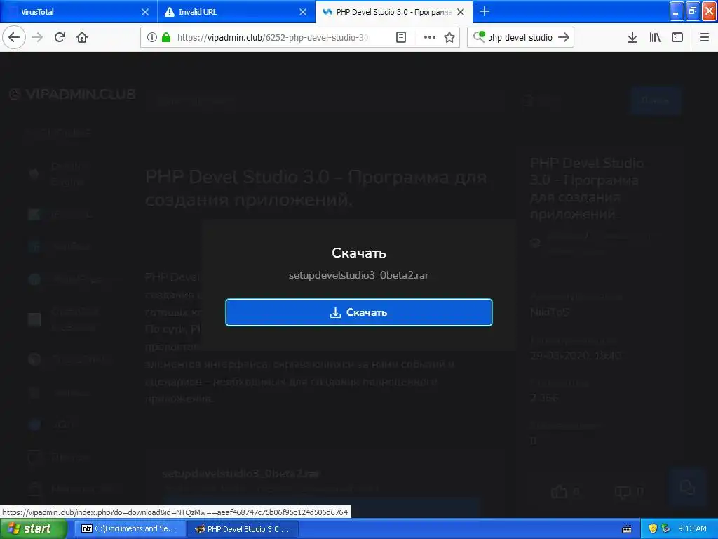The width and height of the screenshot is (718, 539).
Task: Click the search engine magnifier icon
Action: pos(479,36)
